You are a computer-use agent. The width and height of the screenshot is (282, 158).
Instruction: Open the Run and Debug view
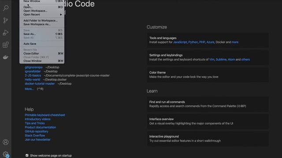6,32
